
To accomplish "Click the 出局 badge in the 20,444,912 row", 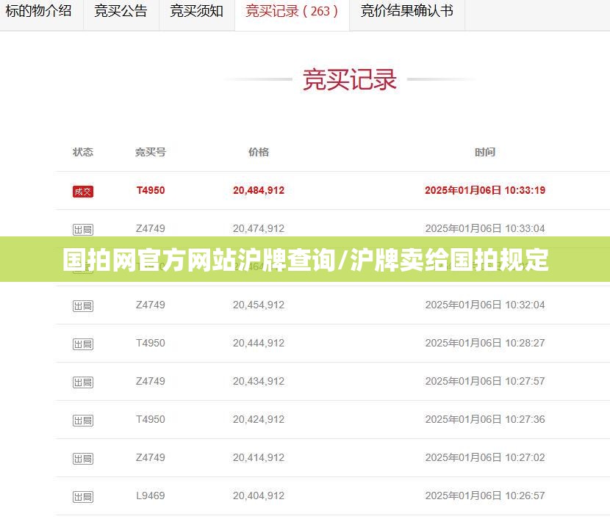I will 83,344.
